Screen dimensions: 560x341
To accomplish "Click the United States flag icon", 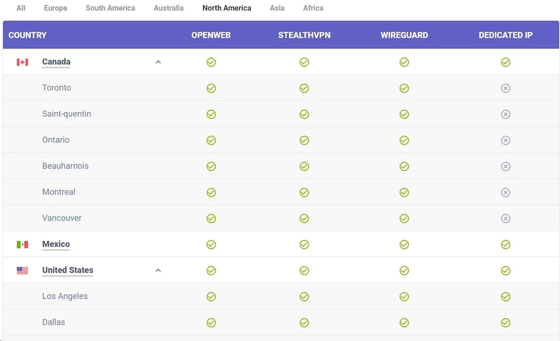I will pos(22,270).
